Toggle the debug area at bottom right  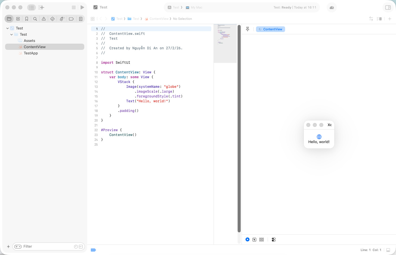tap(388, 250)
